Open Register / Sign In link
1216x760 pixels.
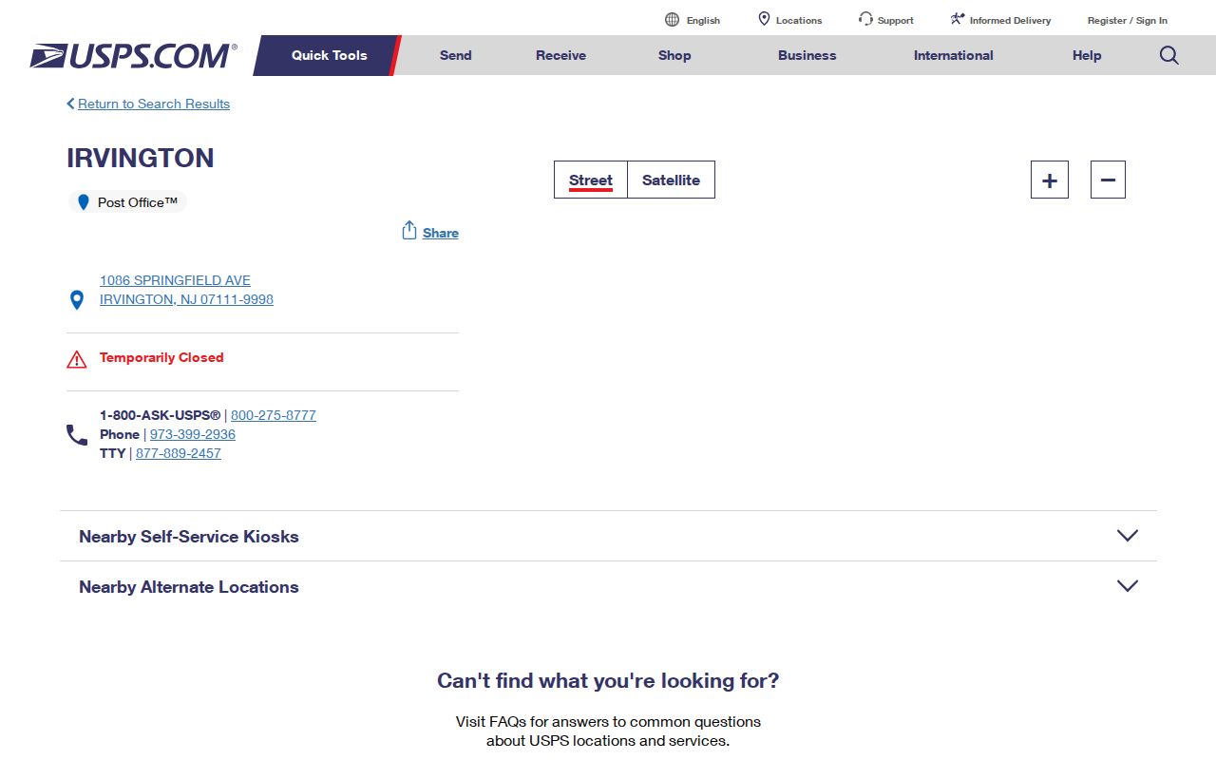click(x=1128, y=20)
